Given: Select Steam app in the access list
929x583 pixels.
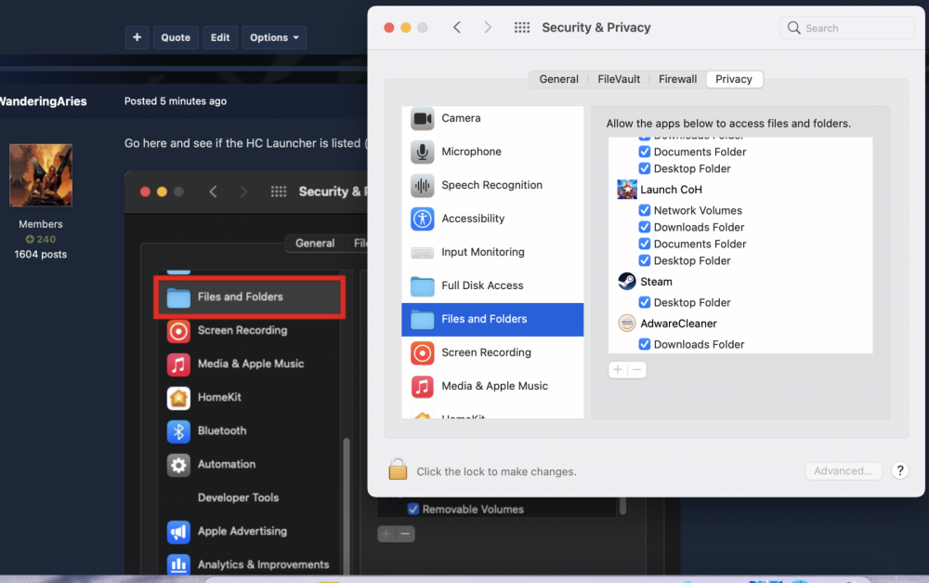Looking at the screenshot, I should click(655, 282).
